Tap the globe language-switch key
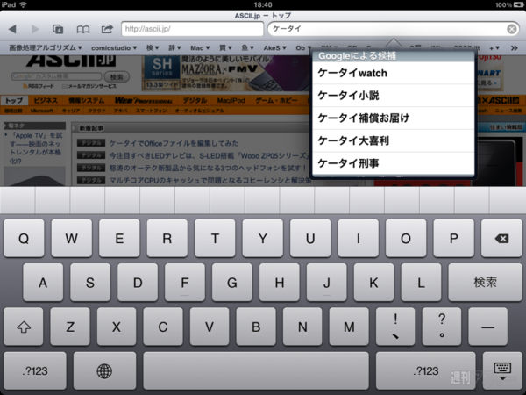 (x=104, y=370)
